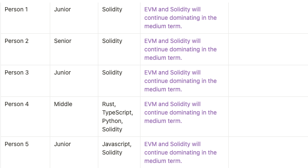This screenshot has height=168, width=308.
Task: Open the purple EVM link in Person 5's row
Action: click(180, 152)
